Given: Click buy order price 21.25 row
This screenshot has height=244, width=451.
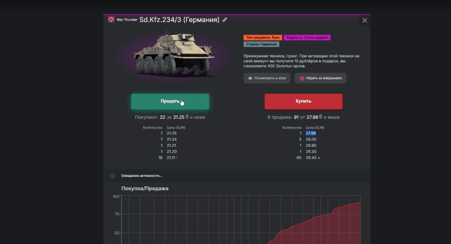Looking at the screenshot, I should 169,133.
